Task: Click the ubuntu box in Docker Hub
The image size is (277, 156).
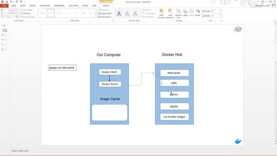Action: click(174, 106)
